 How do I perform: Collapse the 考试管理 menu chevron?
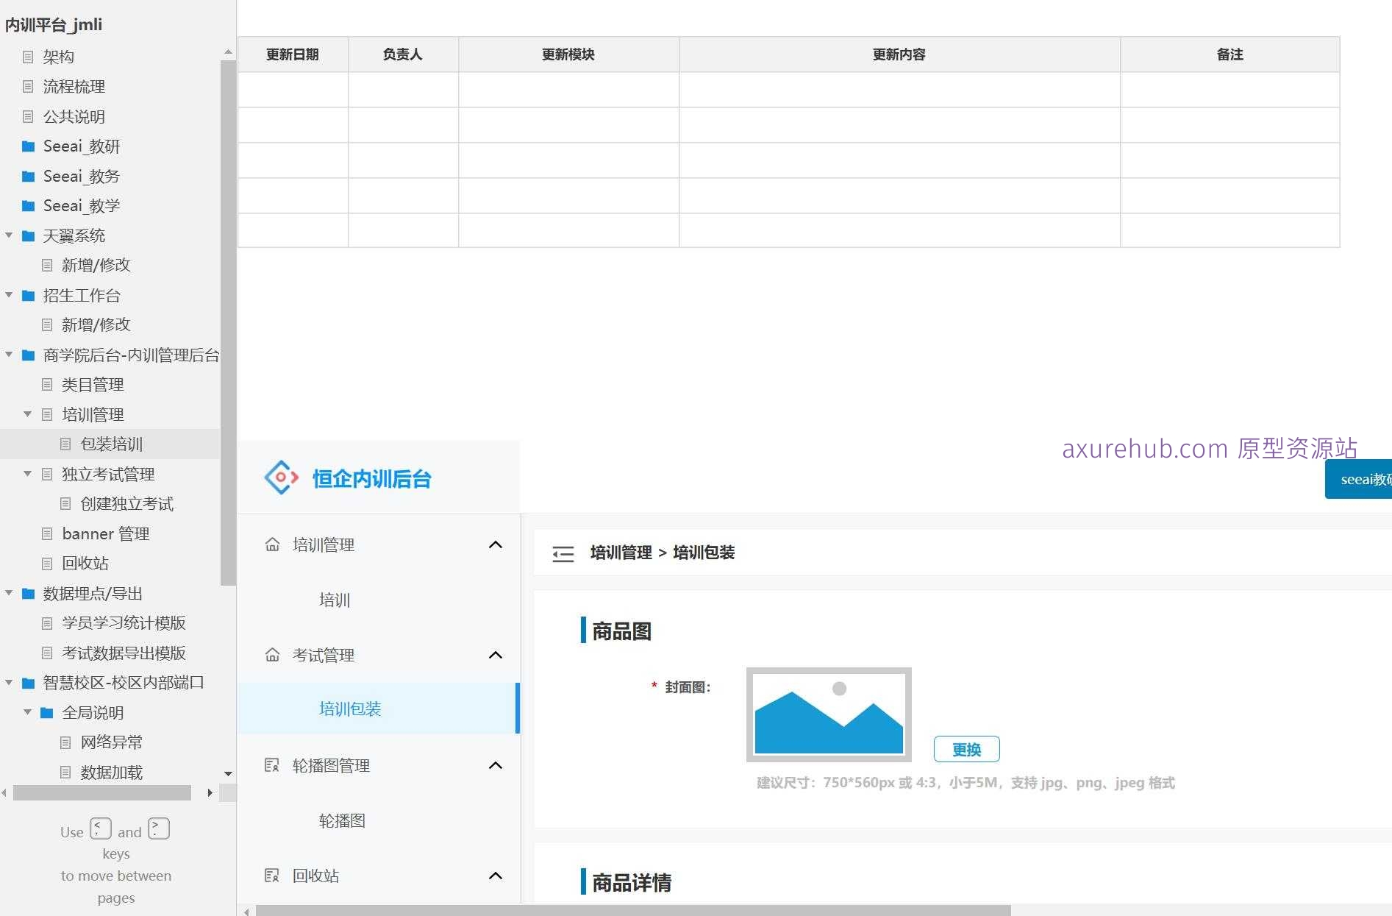pos(496,655)
